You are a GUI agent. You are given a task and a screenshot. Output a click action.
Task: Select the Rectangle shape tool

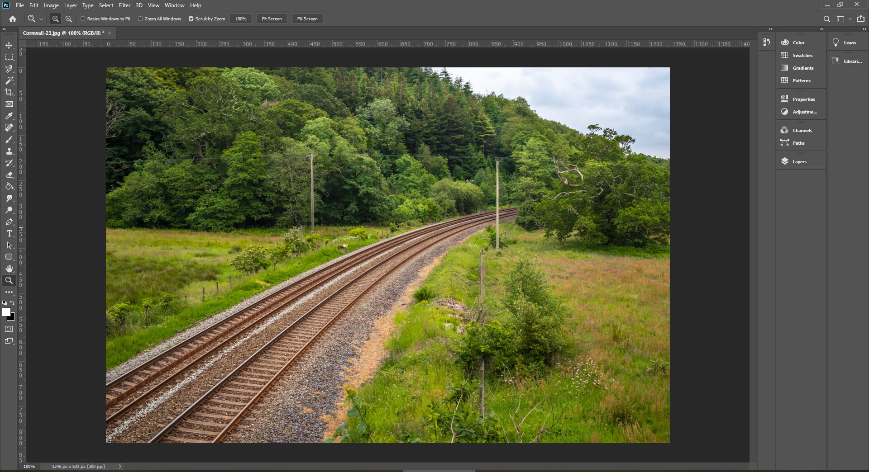point(9,257)
